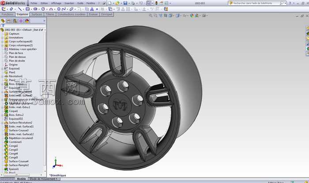Click the Edit Appearance colored sphere icon
Viewport: 309px width, 183px height.
(192, 15)
